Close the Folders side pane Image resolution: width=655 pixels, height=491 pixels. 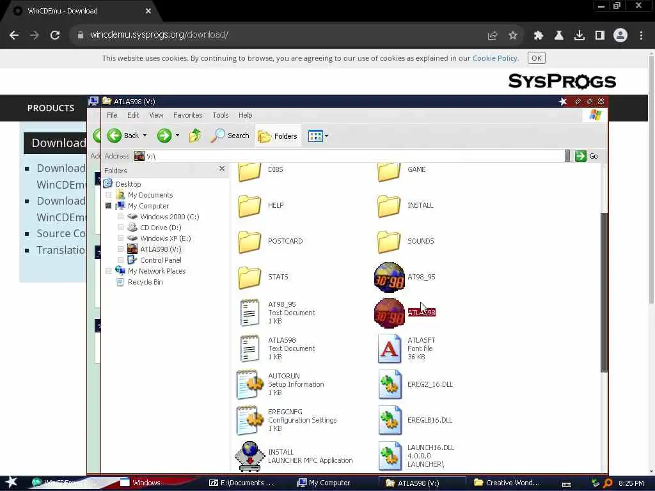[x=222, y=169]
